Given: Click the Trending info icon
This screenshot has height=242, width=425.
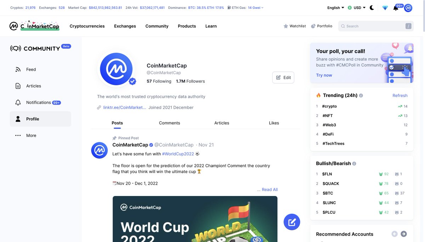Looking at the screenshot, I should tap(361, 96).
